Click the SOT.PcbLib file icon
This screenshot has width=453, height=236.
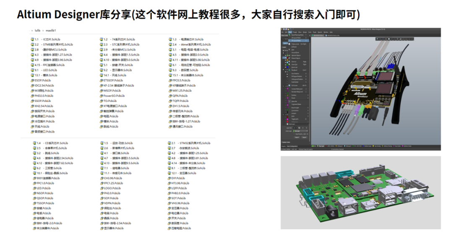click(x=169, y=198)
